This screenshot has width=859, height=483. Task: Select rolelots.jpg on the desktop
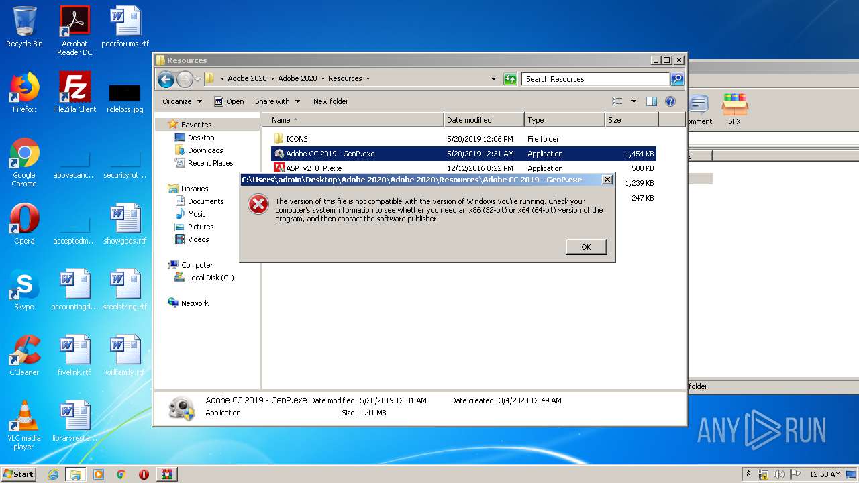pyautogui.click(x=125, y=98)
